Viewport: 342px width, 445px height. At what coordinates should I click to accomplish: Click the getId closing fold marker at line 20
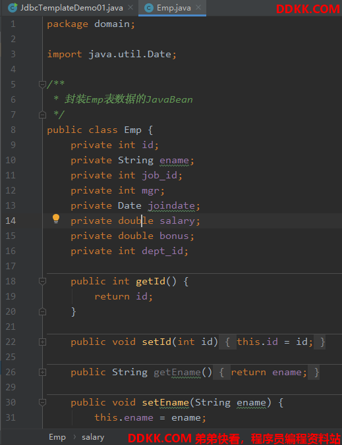pos(42,311)
